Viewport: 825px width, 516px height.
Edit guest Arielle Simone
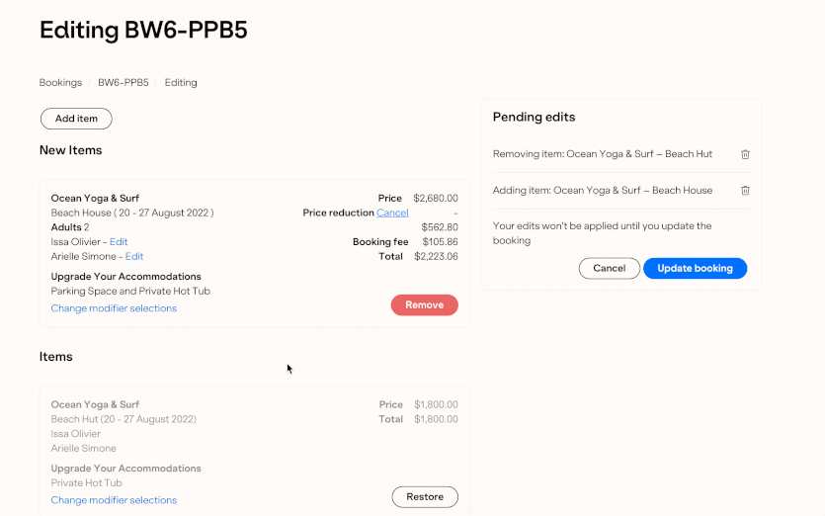point(134,256)
